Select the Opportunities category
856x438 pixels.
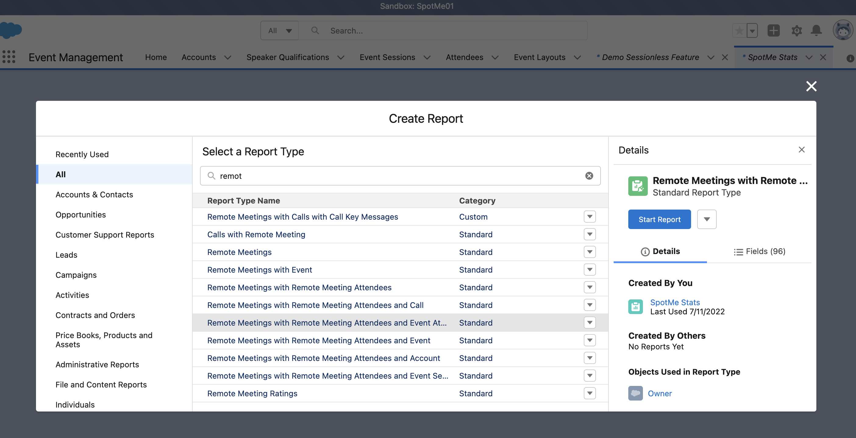coord(114,214)
